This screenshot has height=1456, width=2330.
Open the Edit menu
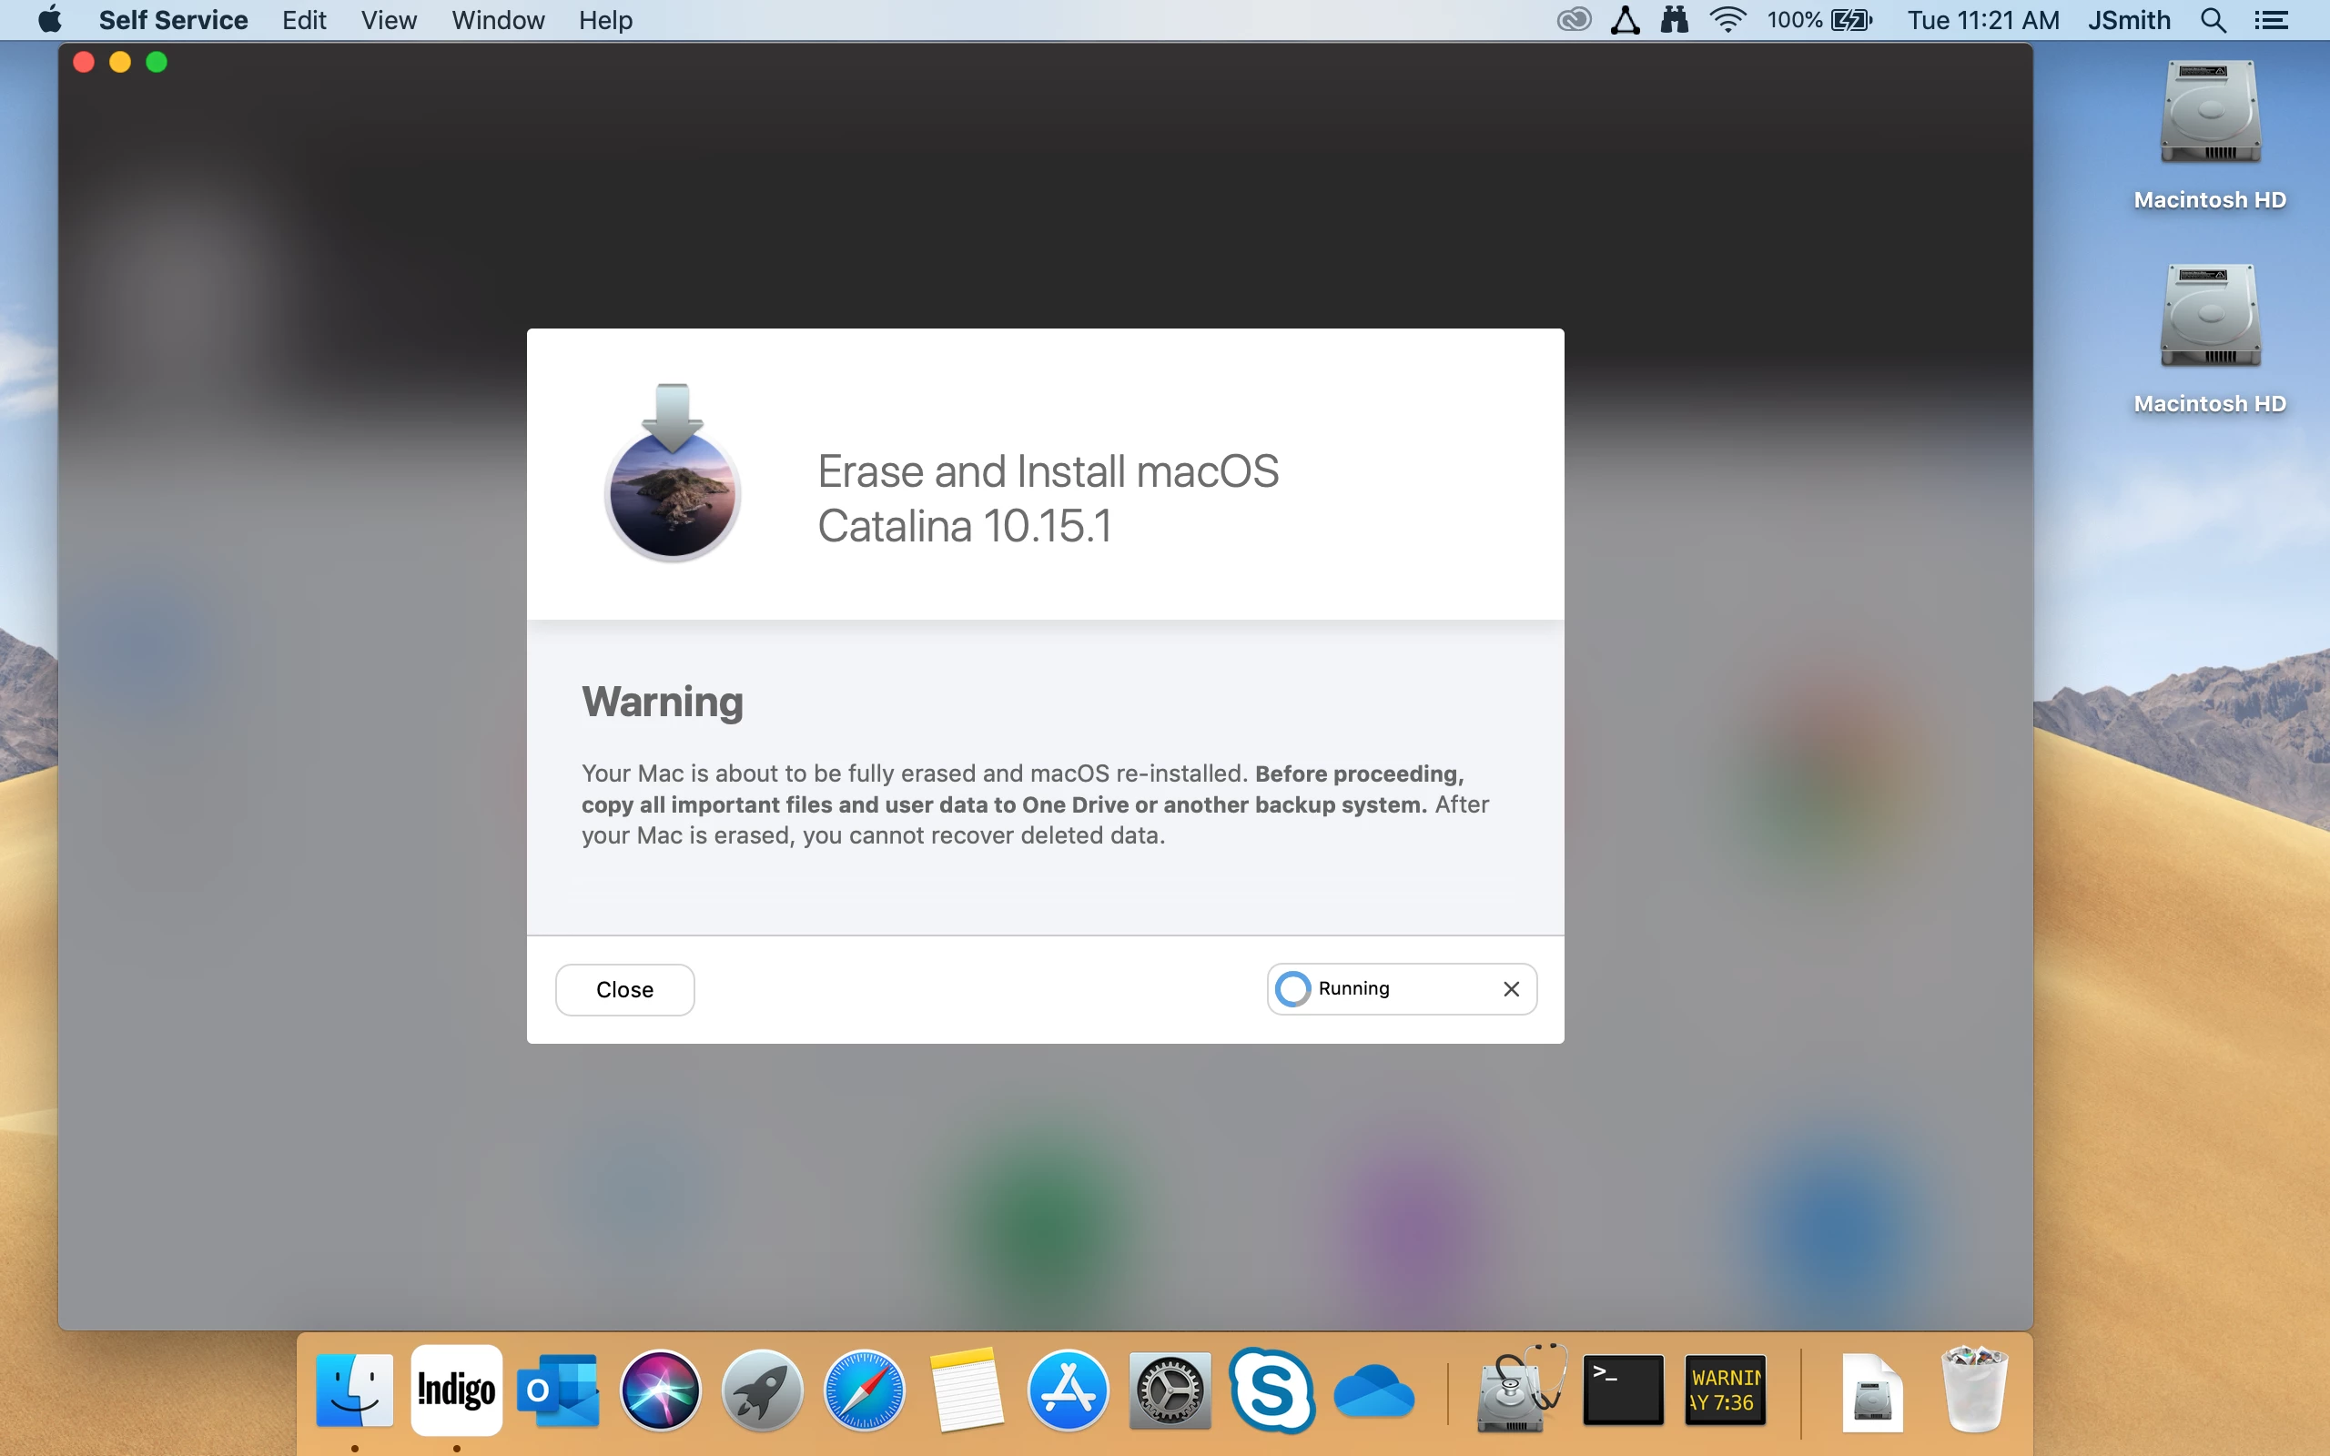tap(304, 20)
